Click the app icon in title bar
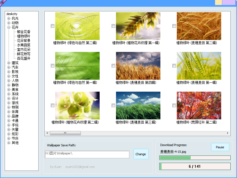The width and height of the screenshot is (237, 178). 2,2
